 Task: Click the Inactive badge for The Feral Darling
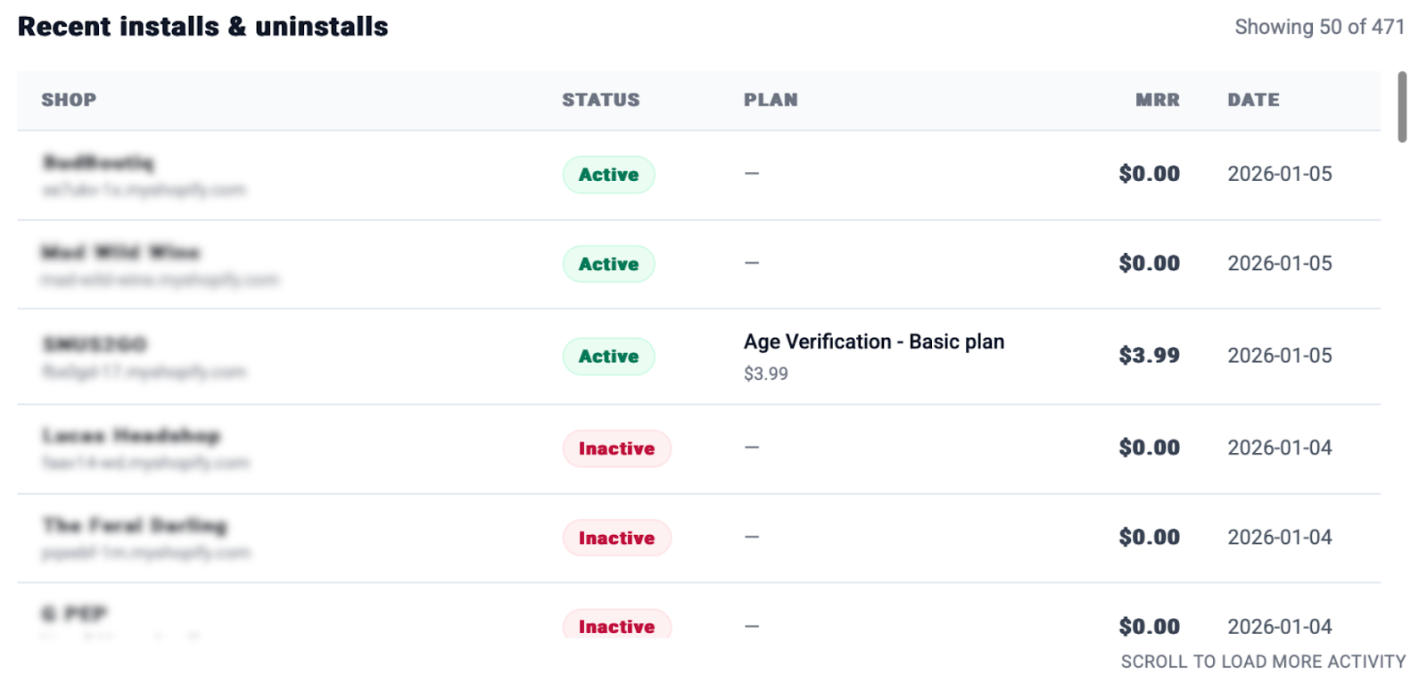click(616, 538)
